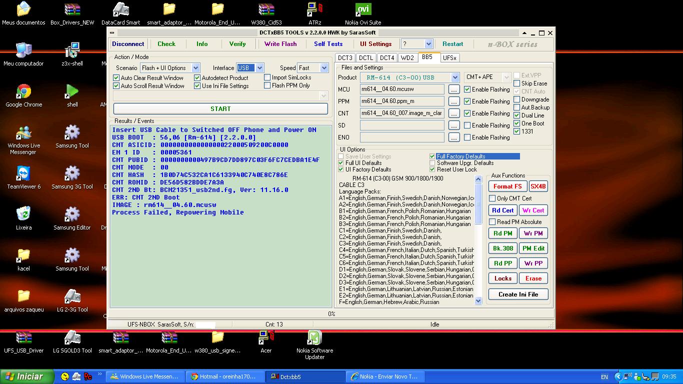Open W380_Cid53 archive icon
Viewport: 683px width, 384px height.
pos(266,13)
